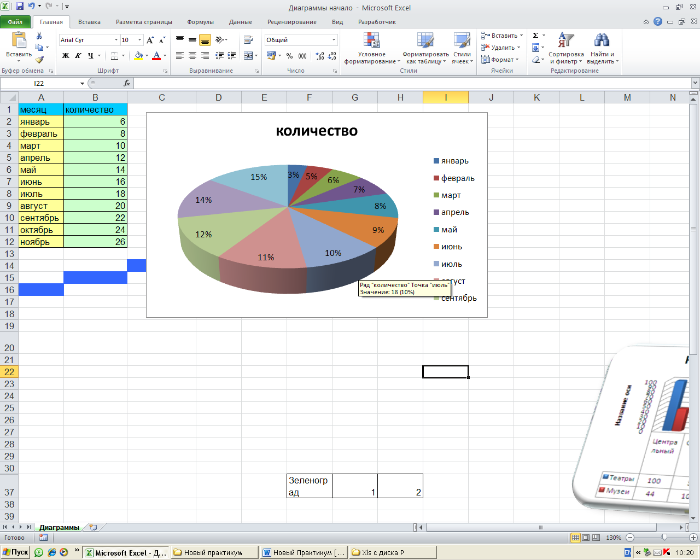
Task: Toggle align text left
Action: click(179, 56)
